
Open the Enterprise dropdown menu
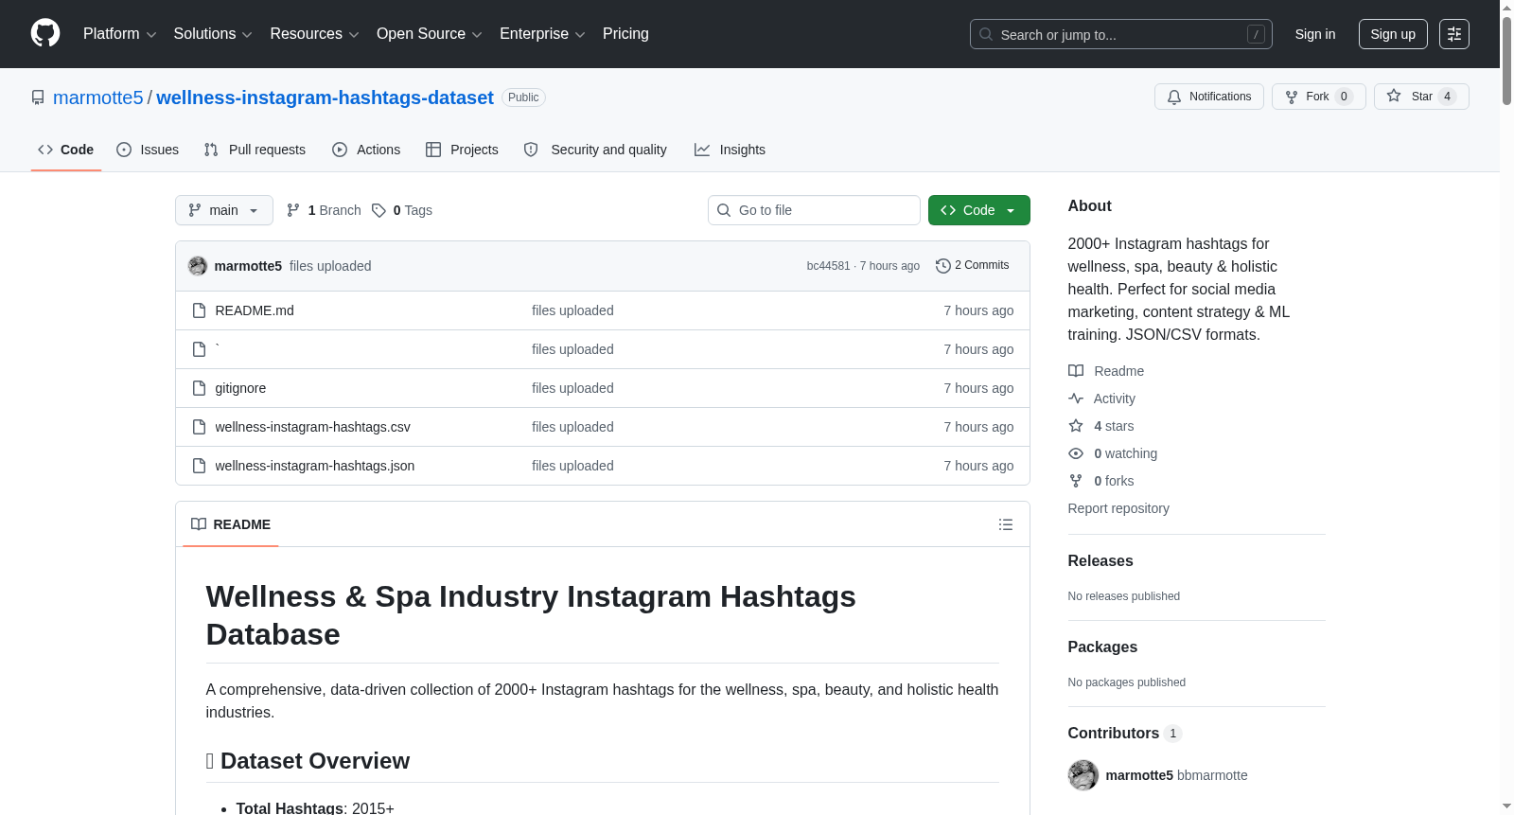542,34
